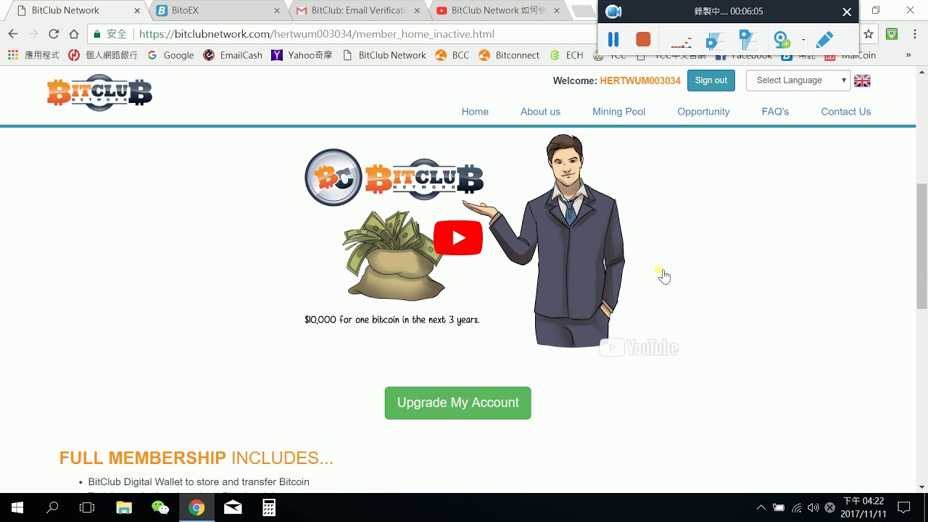The height and width of the screenshot is (522, 928).
Task: Open the Mail app from the taskbar
Action: click(233, 507)
